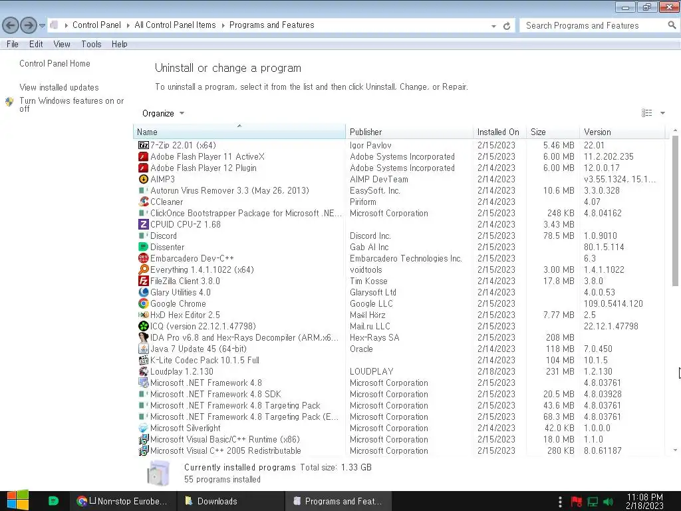
Task: Open Turn Windows features on or off
Action: coord(72,104)
